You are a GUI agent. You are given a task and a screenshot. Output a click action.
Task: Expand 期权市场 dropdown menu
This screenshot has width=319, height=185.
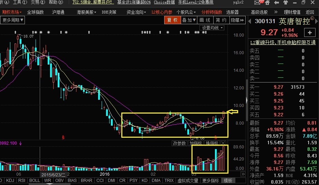12,12
